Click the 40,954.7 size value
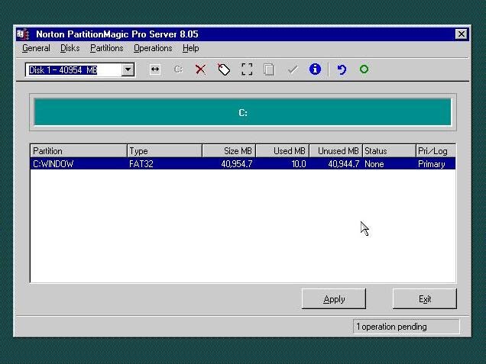The height and width of the screenshot is (364, 486). click(236, 164)
